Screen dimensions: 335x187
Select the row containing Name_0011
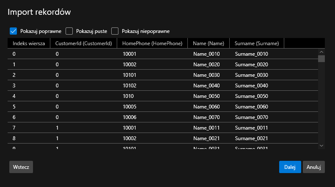click(206, 127)
